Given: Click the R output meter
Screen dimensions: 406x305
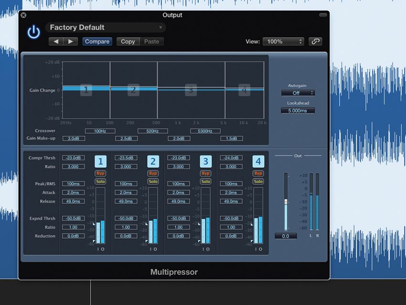Looking at the screenshot, I should [x=318, y=202].
